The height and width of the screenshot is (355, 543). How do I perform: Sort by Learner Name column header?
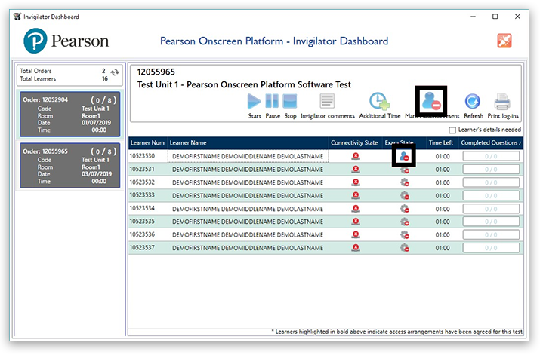189,142
